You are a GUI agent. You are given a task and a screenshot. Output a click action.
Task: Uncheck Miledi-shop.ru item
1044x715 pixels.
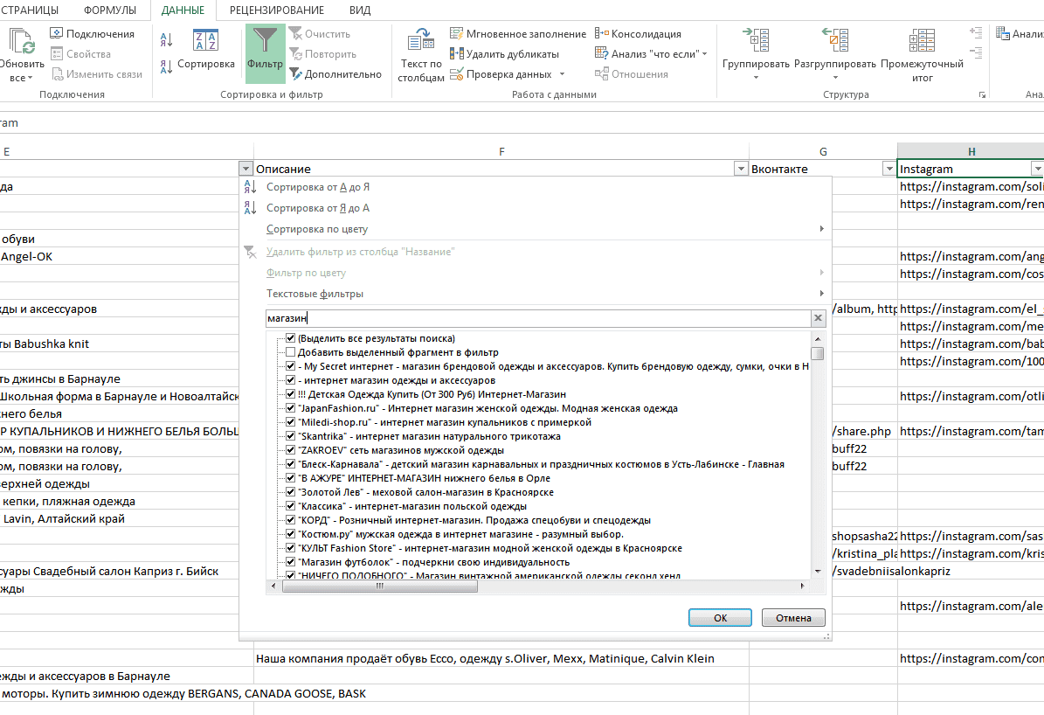coord(290,422)
